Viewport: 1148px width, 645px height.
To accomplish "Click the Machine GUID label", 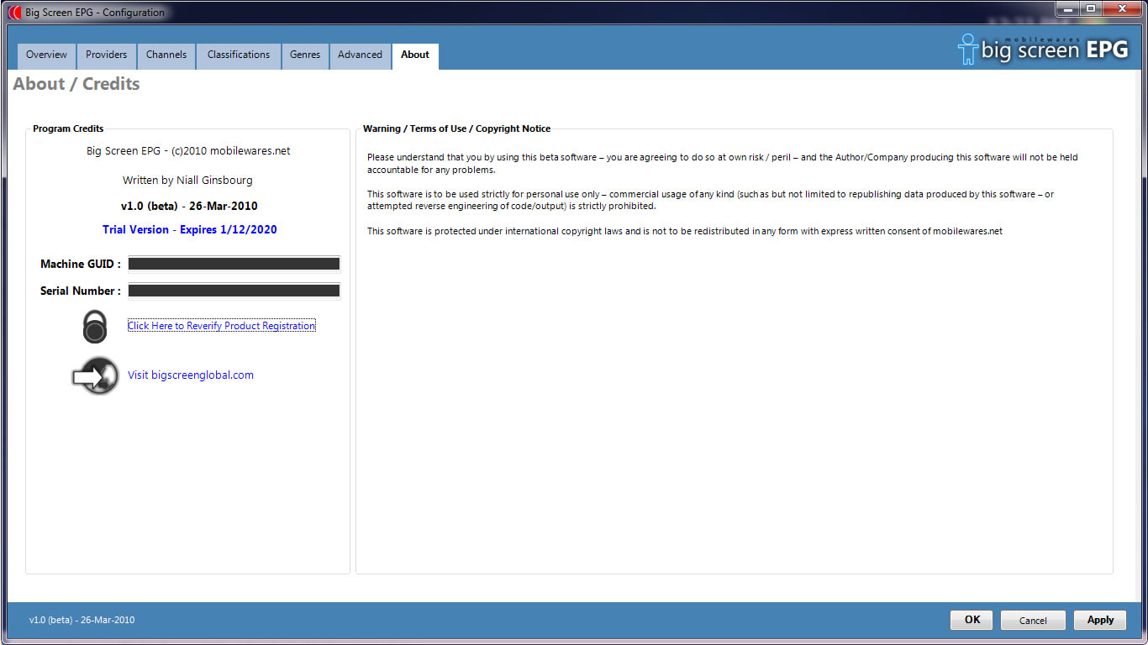I will coord(81,264).
